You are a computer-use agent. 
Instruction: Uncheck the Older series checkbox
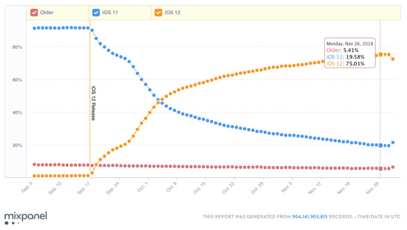point(34,12)
